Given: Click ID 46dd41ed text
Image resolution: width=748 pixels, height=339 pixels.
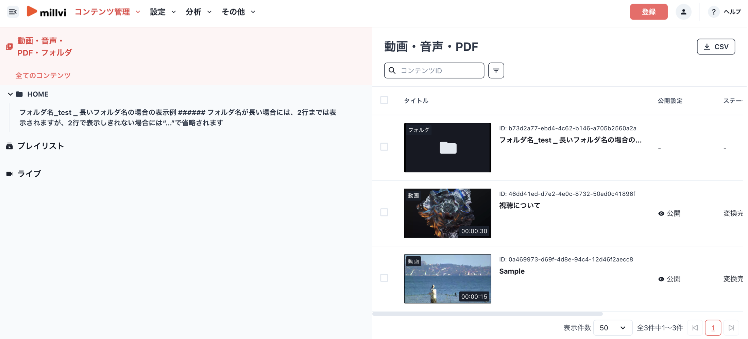Looking at the screenshot, I should click(x=567, y=194).
